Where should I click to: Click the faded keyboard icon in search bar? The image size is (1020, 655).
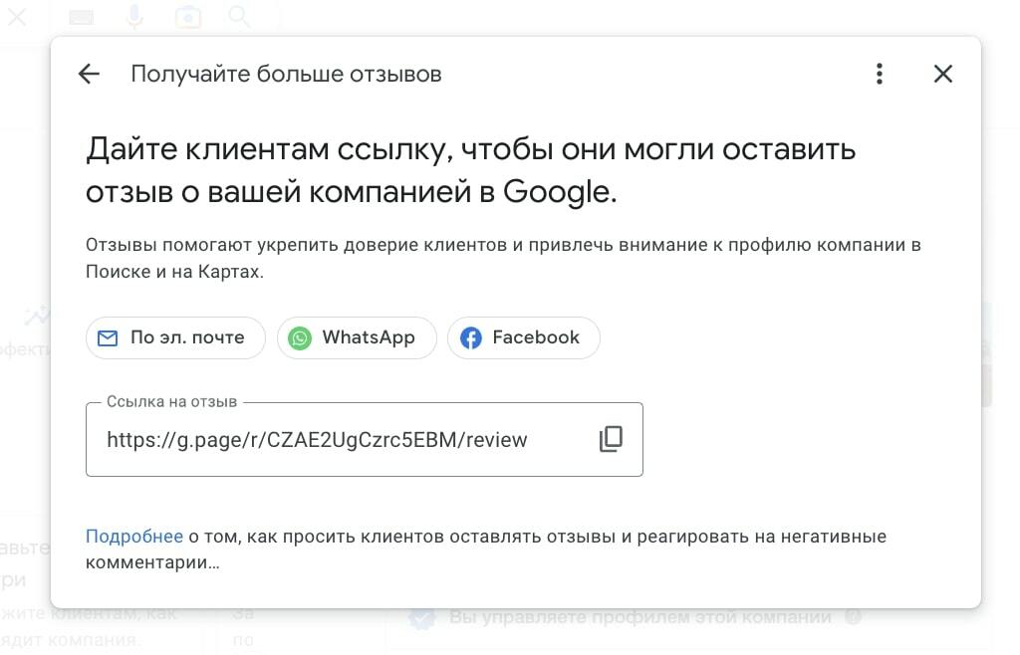pos(82,18)
